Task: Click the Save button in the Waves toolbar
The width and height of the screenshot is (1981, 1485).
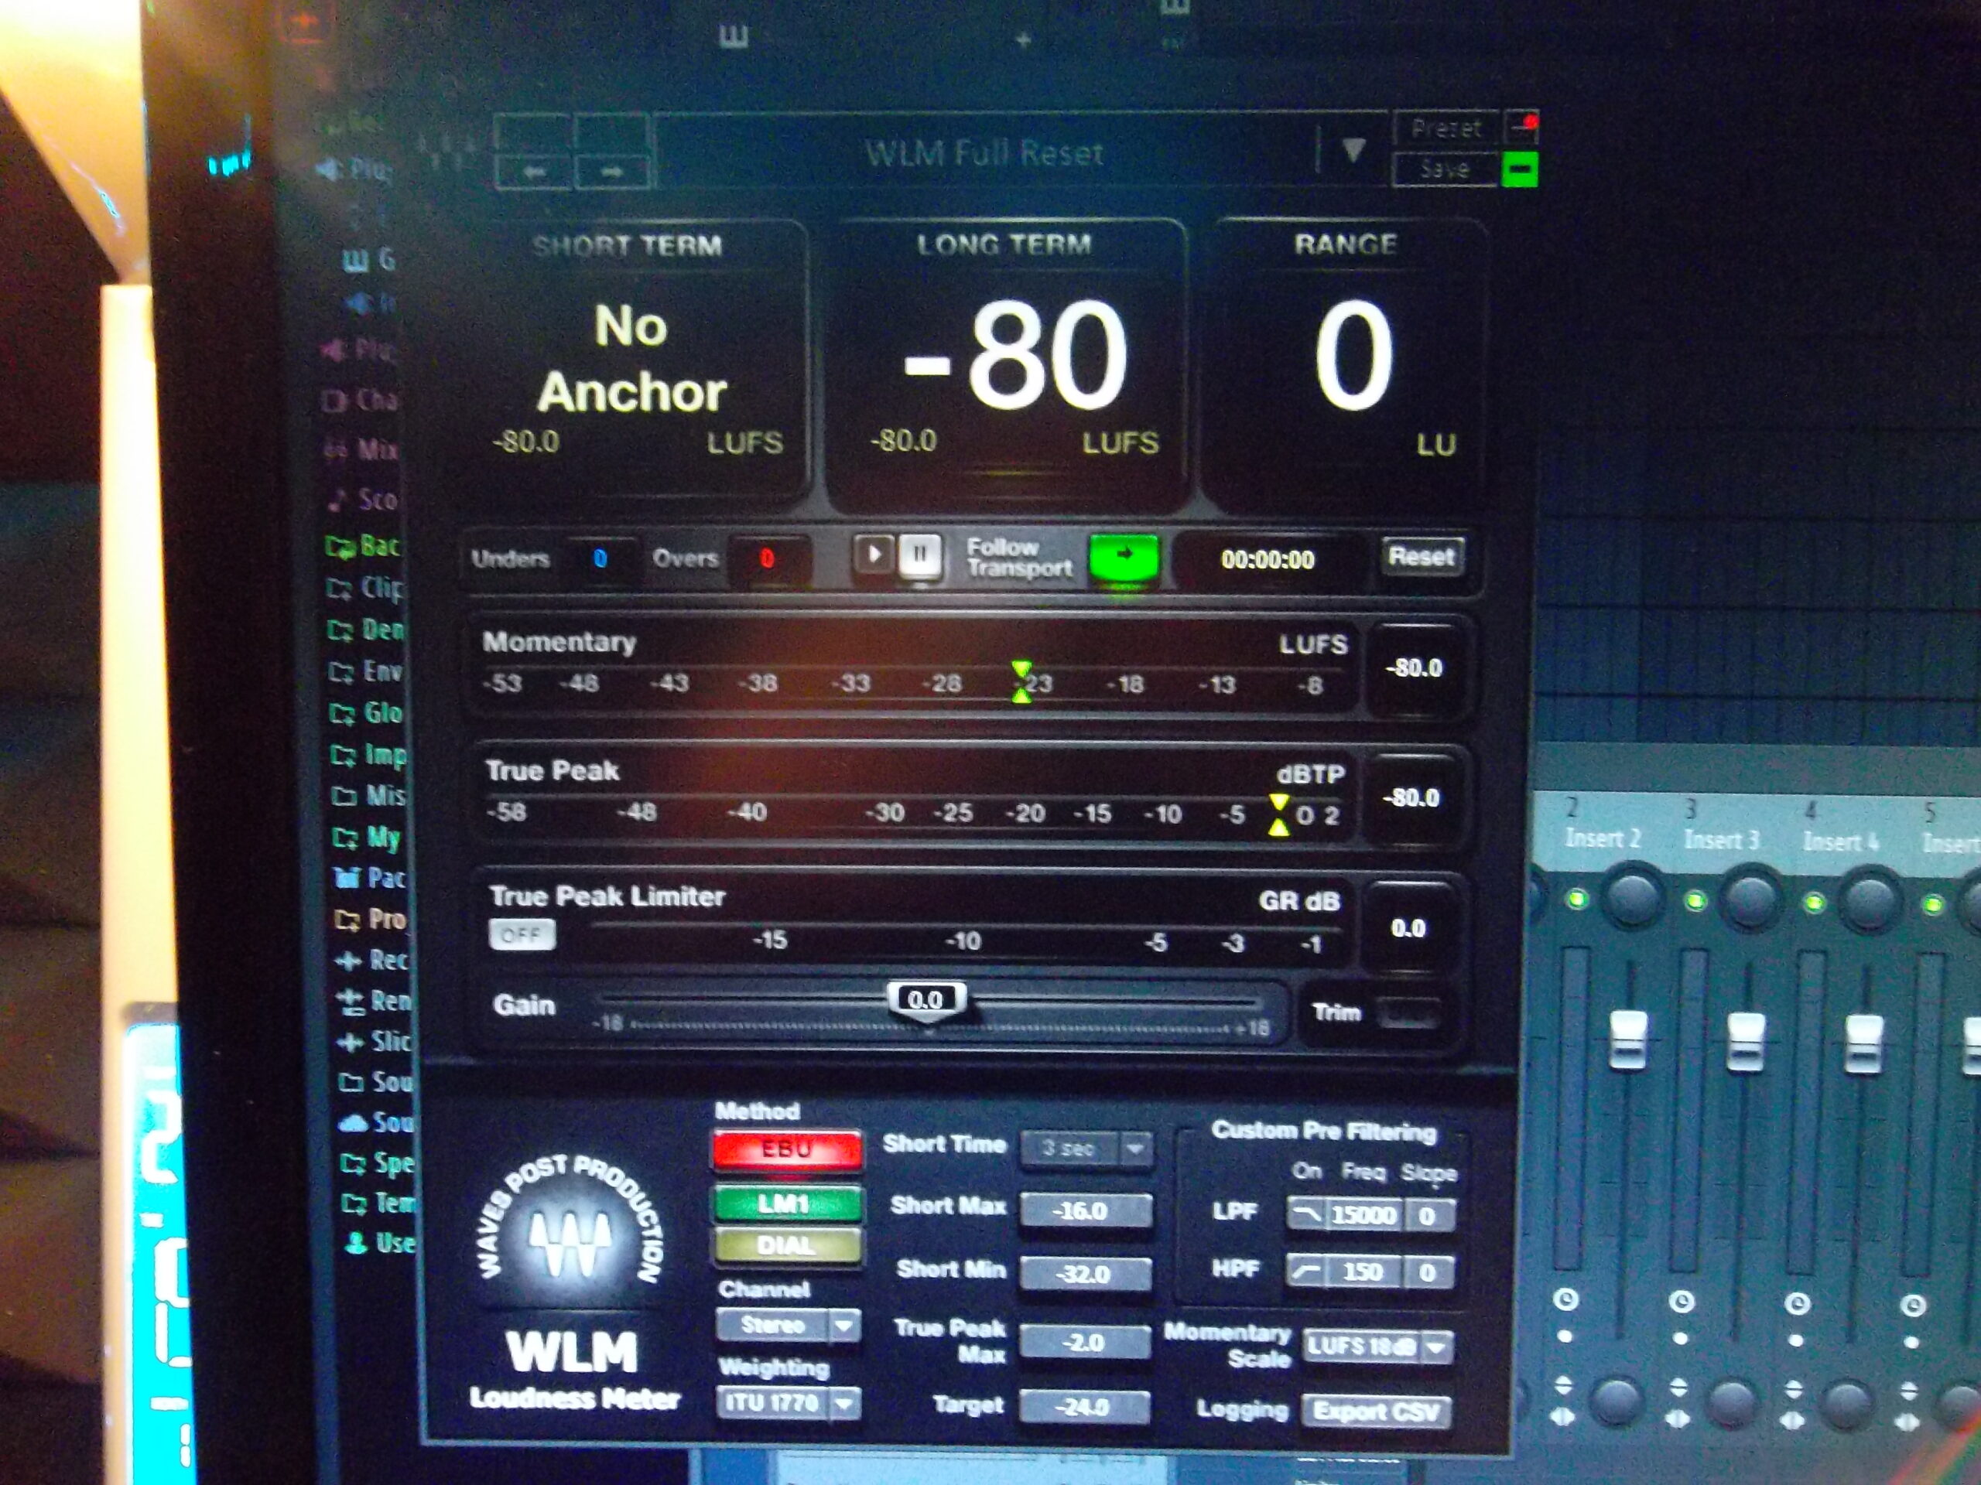Action: (x=1446, y=169)
